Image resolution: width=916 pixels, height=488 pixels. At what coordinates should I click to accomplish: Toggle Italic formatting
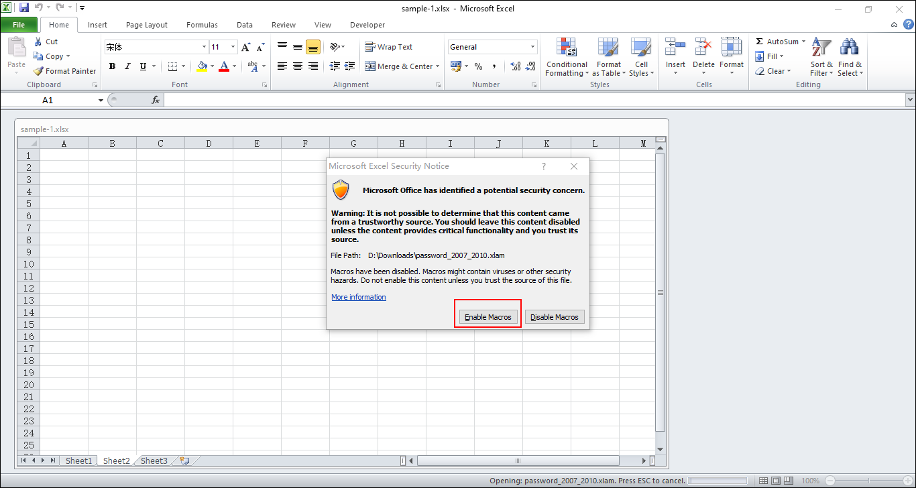[127, 66]
